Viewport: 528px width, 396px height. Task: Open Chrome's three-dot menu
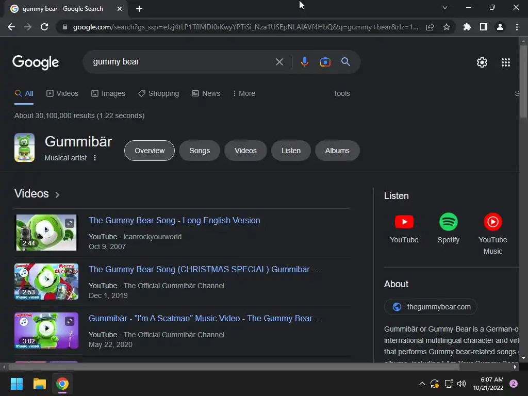517,27
